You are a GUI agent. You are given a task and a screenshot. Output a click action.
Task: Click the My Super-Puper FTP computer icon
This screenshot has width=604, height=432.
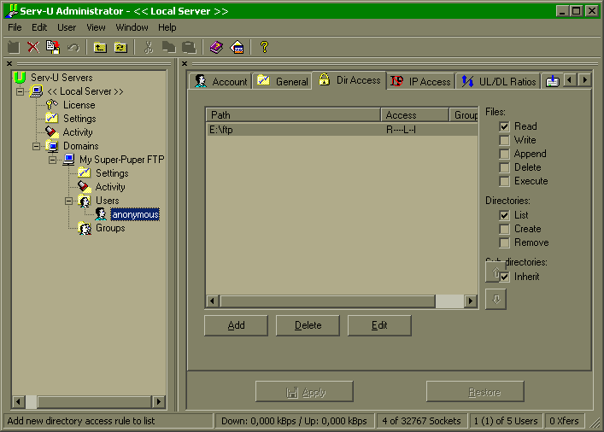[68, 160]
